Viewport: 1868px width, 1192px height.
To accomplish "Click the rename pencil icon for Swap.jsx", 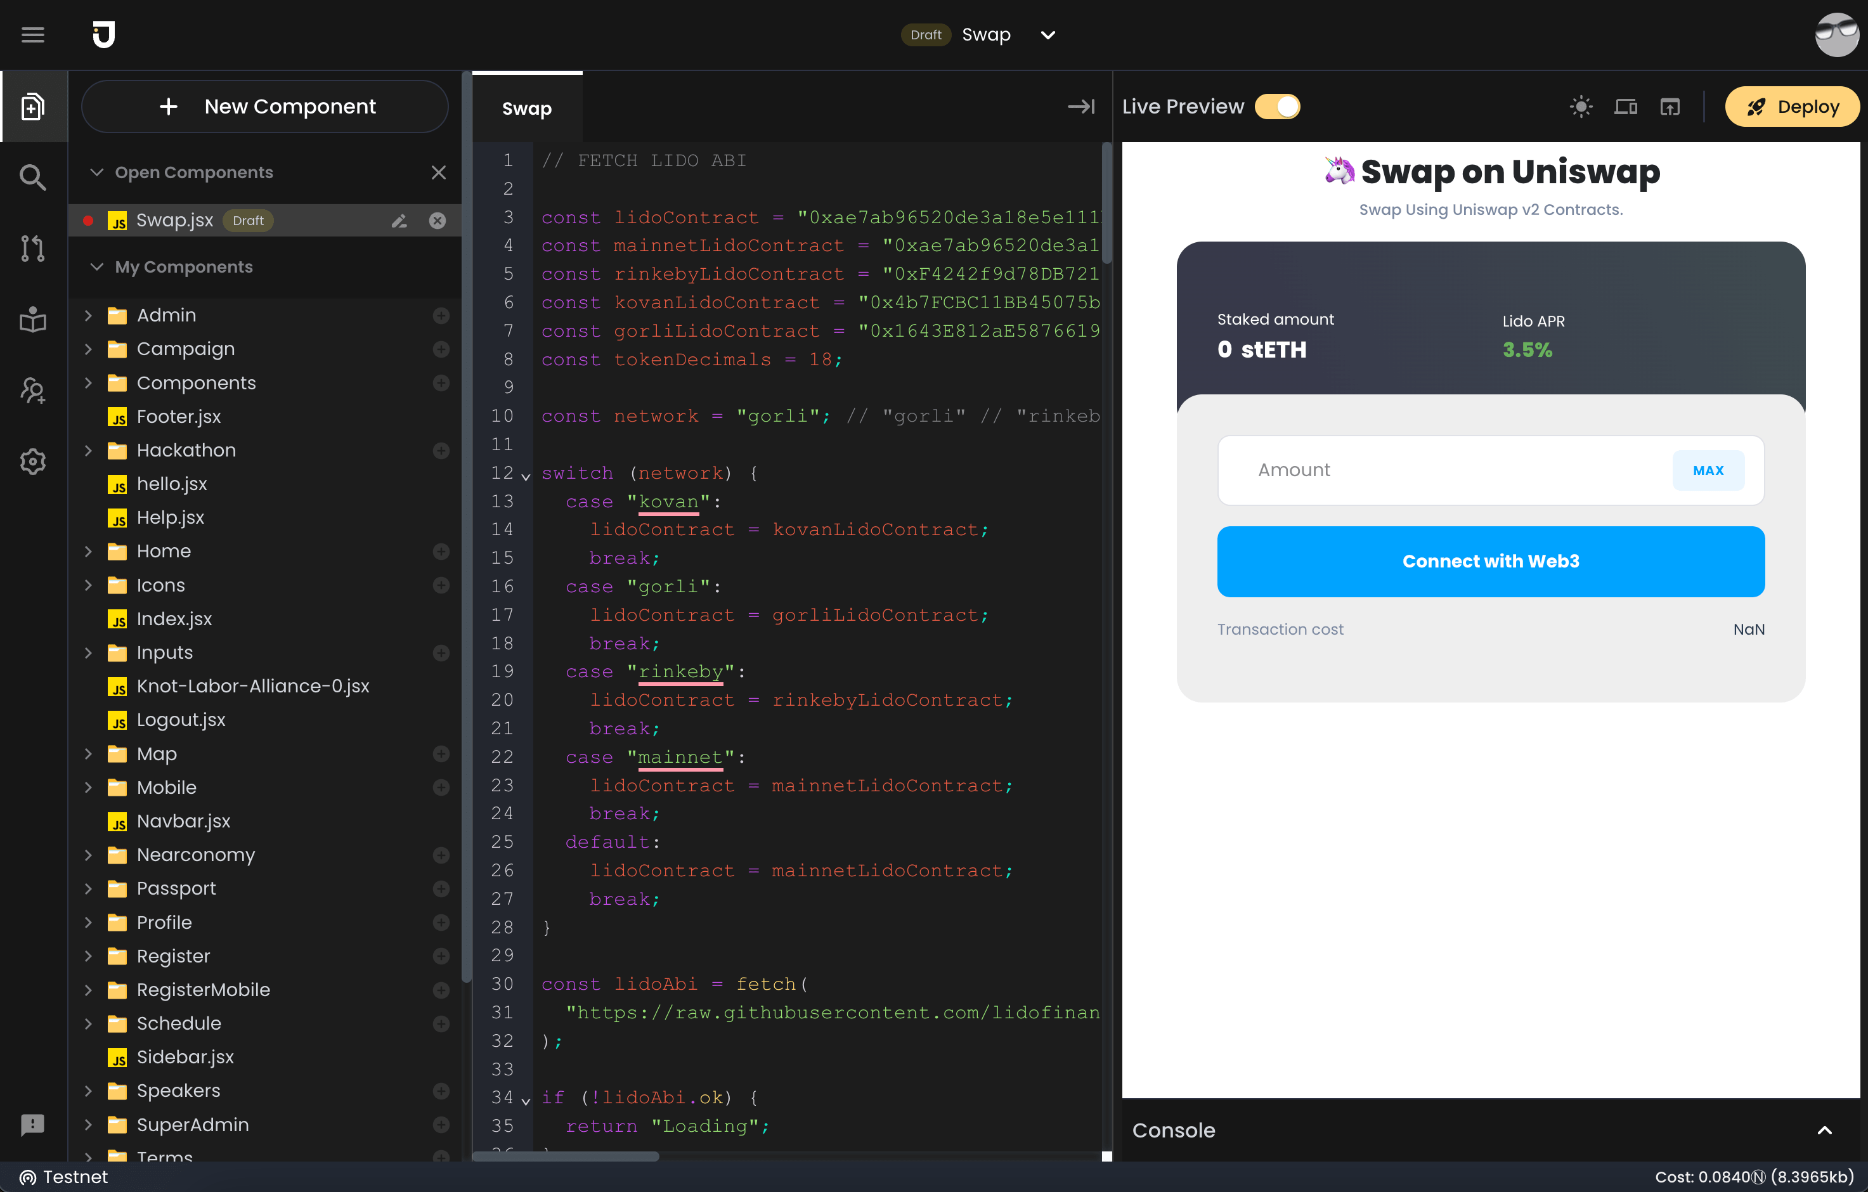I will tap(399, 221).
